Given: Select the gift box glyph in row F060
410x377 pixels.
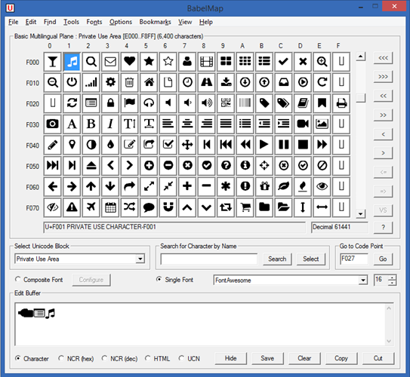Looking at the screenshot, I should [264, 187].
